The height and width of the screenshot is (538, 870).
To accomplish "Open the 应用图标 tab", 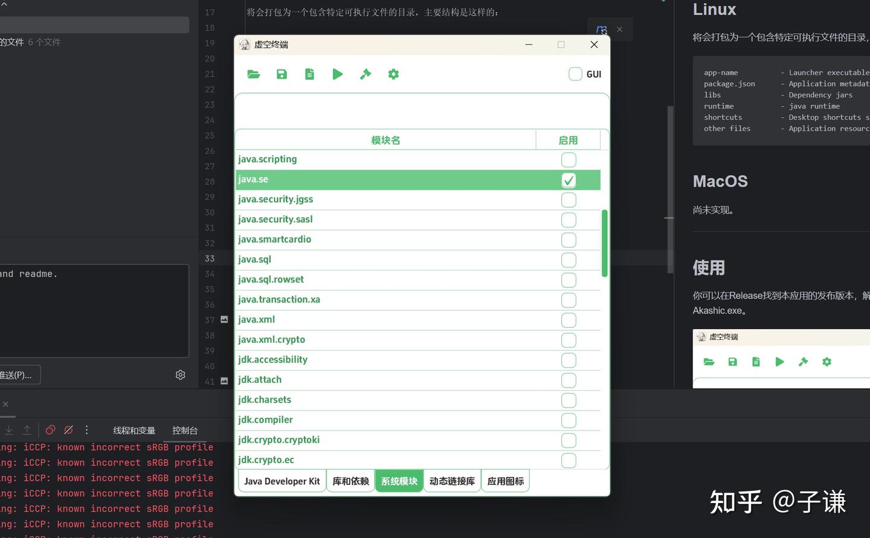I will point(506,481).
